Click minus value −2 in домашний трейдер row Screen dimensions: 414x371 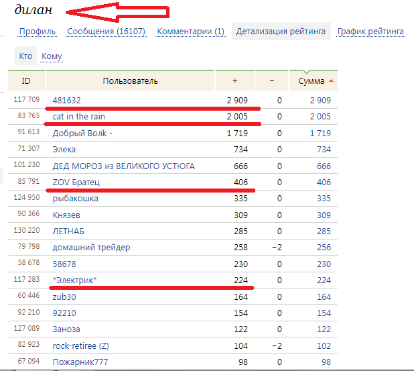(277, 248)
